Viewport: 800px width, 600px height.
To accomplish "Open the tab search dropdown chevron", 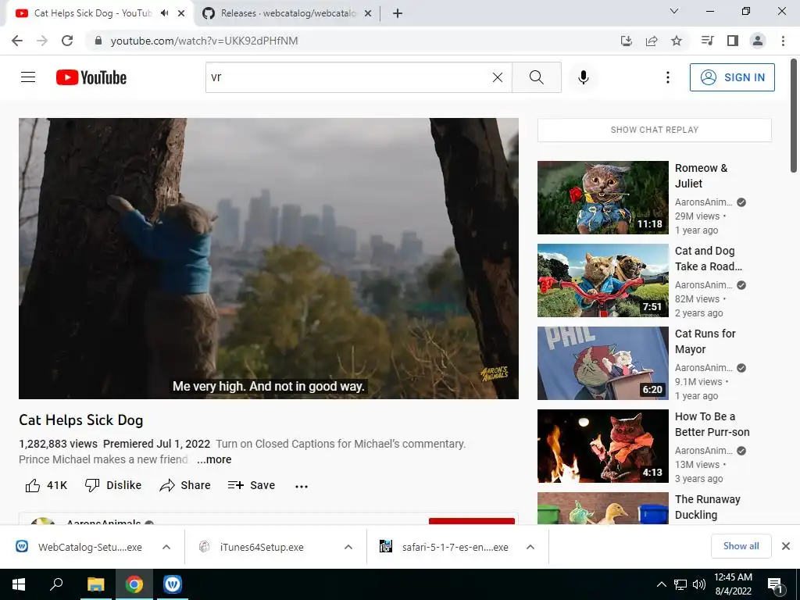I will tap(674, 11).
